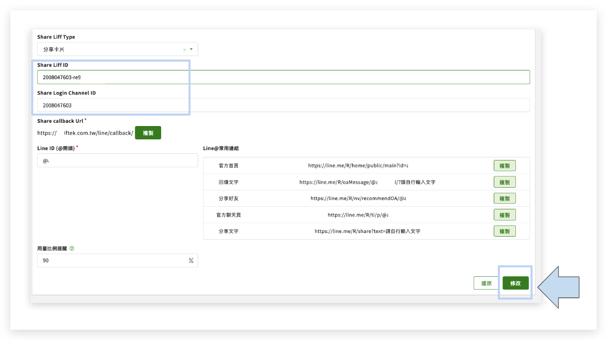Clear the Share Liff Type selection
Screen dimensions: 607x340
[184, 50]
